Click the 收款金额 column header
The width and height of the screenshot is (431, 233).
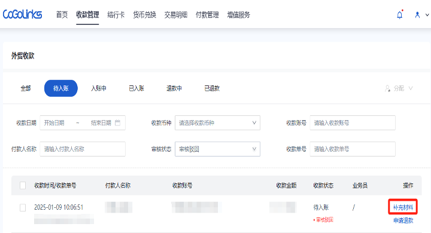pos(286,186)
